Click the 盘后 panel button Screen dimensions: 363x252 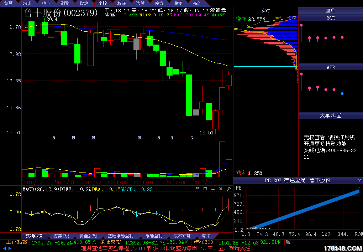pyautogui.click(x=330, y=11)
